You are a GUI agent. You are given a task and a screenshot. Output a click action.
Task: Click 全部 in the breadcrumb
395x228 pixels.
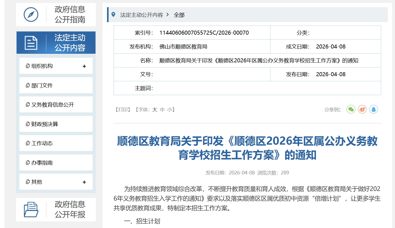[x=179, y=15]
